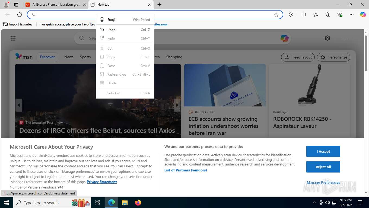This screenshot has height=208, width=369.
Task: Open the apps grid launcher icon
Action: pyautogui.click(x=13, y=38)
